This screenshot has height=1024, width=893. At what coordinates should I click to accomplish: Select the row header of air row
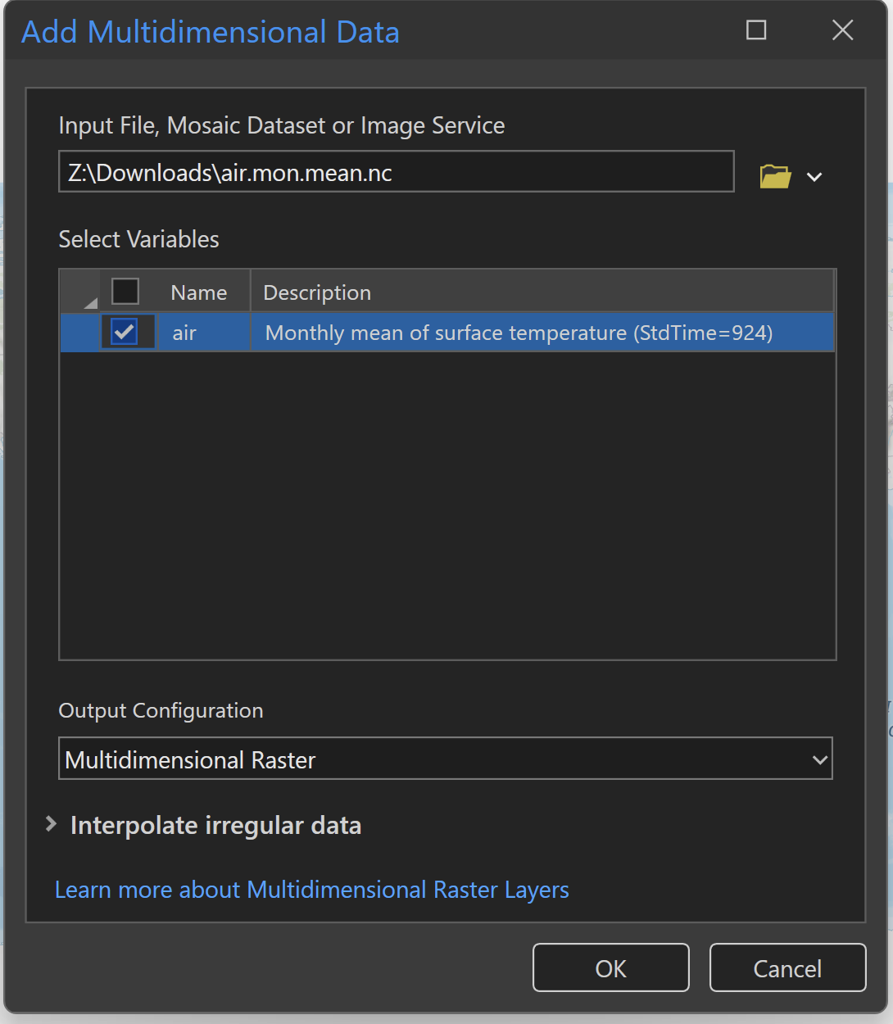pos(80,333)
